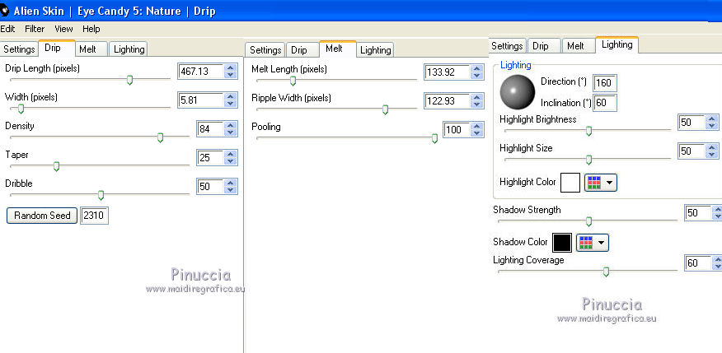The height and width of the screenshot is (353, 722).
Task: Open Settings tab in right Lighting panel
Action: click(507, 46)
